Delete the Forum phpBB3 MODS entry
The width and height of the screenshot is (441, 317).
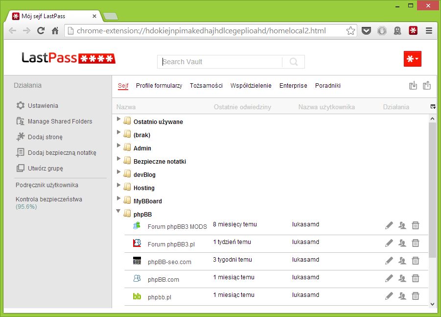416,225
